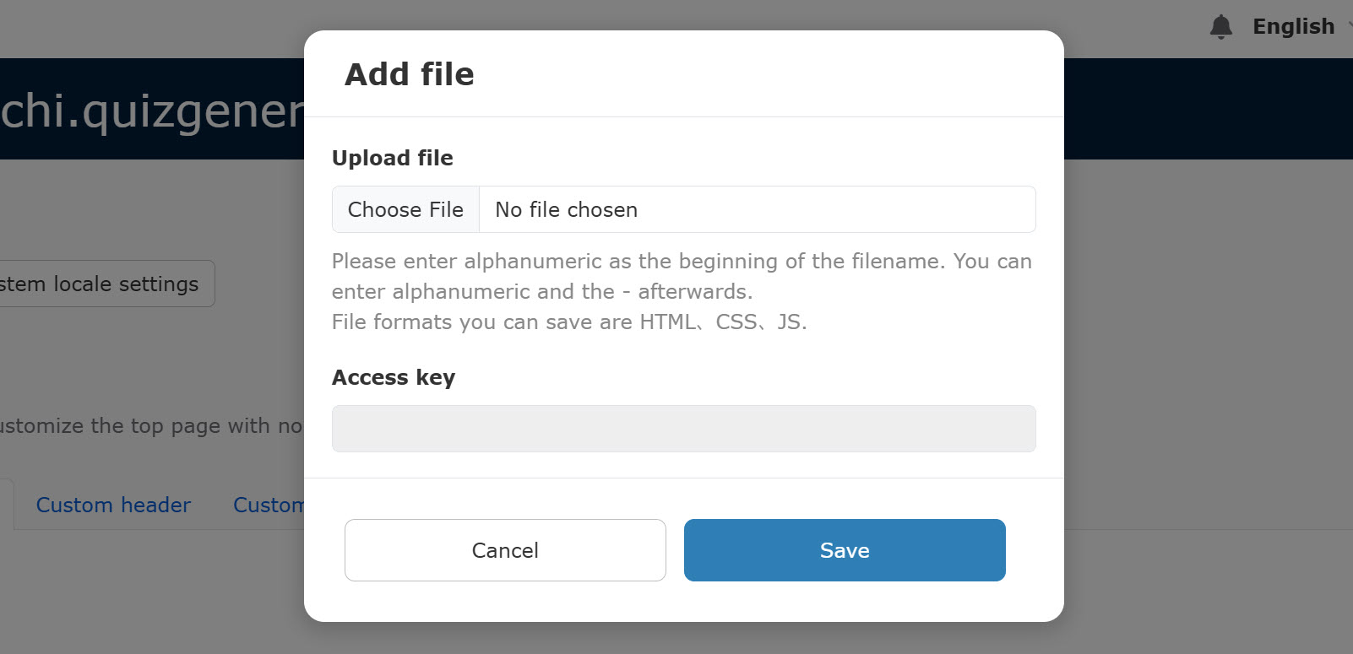Open the system locale settings button
Image resolution: width=1353 pixels, height=654 pixels.
pyautogui.click(x=101, y=284)
